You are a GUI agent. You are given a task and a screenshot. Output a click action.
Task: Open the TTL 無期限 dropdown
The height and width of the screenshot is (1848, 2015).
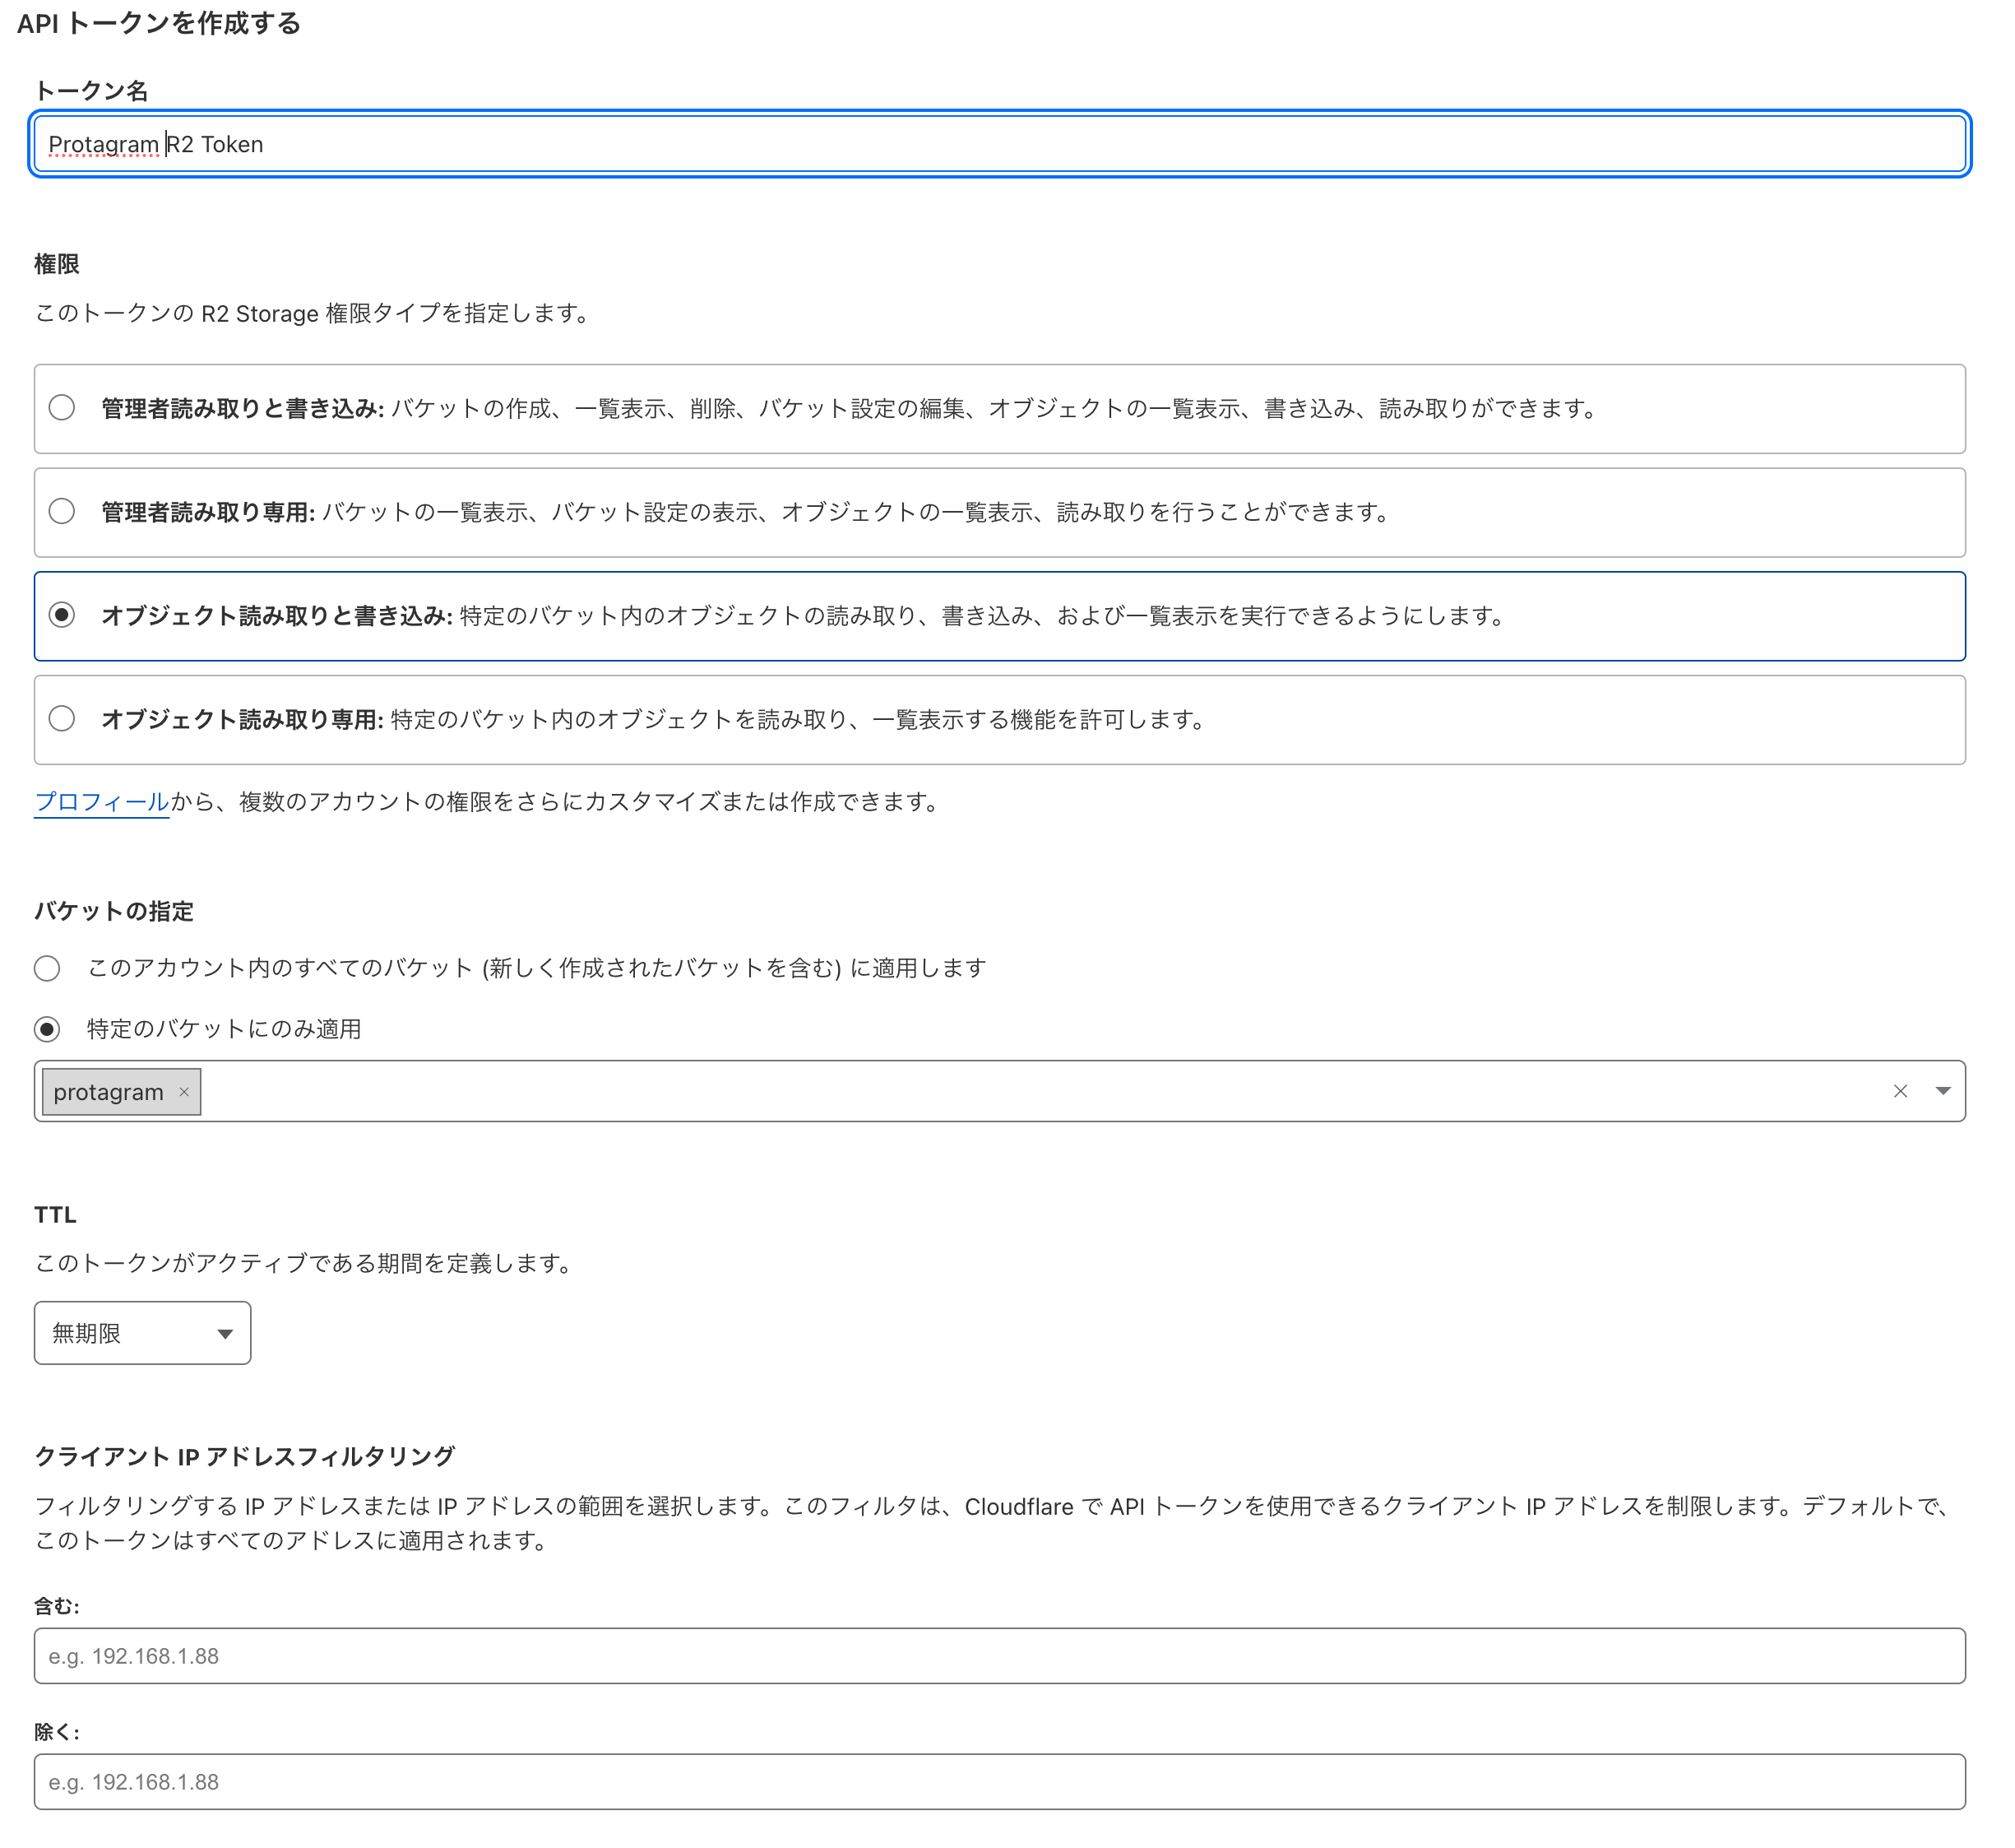pyautogui.click(x=143, y=1333)
